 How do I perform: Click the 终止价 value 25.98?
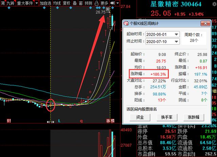tap(202, 54)
